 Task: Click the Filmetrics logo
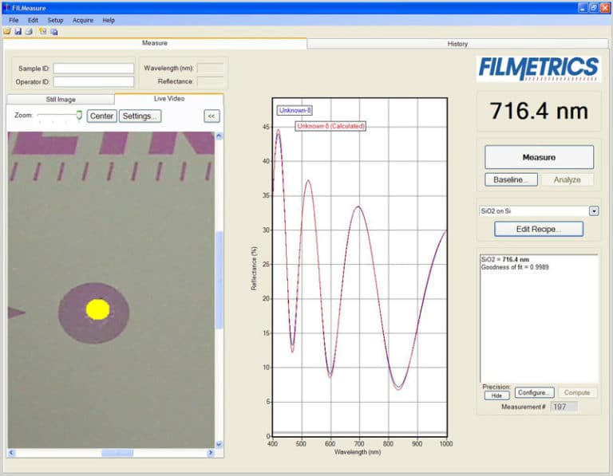(538, 69)
